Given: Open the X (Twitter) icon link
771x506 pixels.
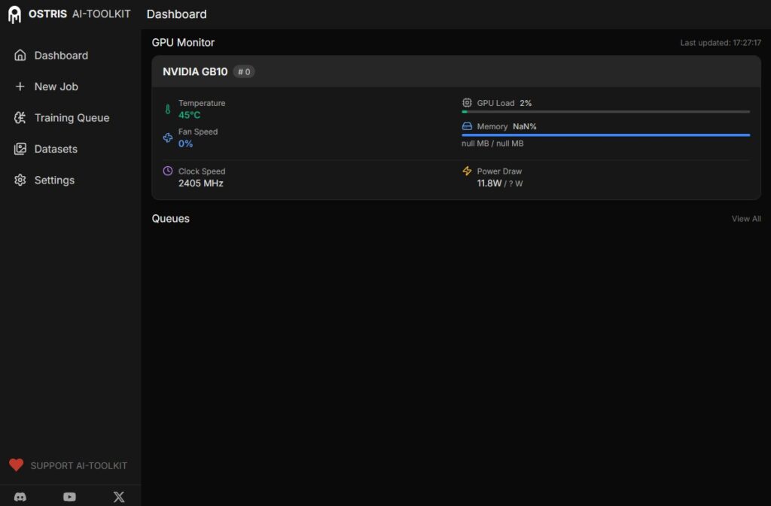Looking at the screenshot, I should pyautogui.click(x=118, y=497).
